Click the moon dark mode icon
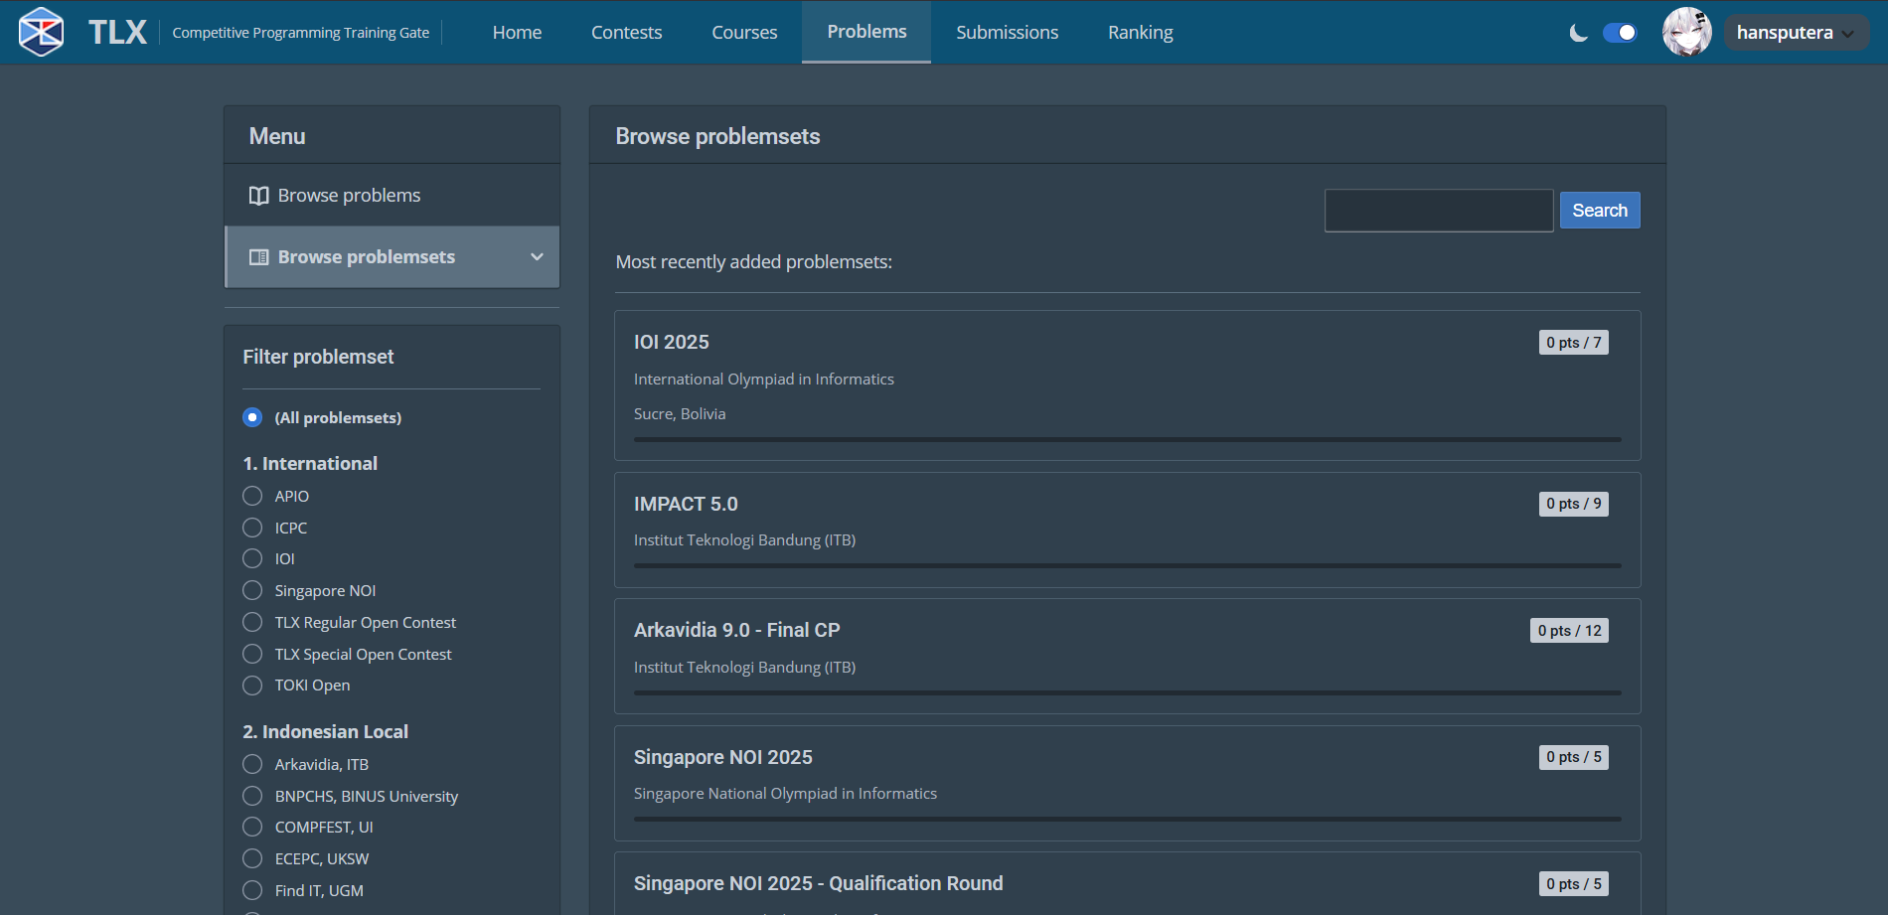Image resolution: width=1888 pixels, height=915 pixels. click(x=1578, y=33)
